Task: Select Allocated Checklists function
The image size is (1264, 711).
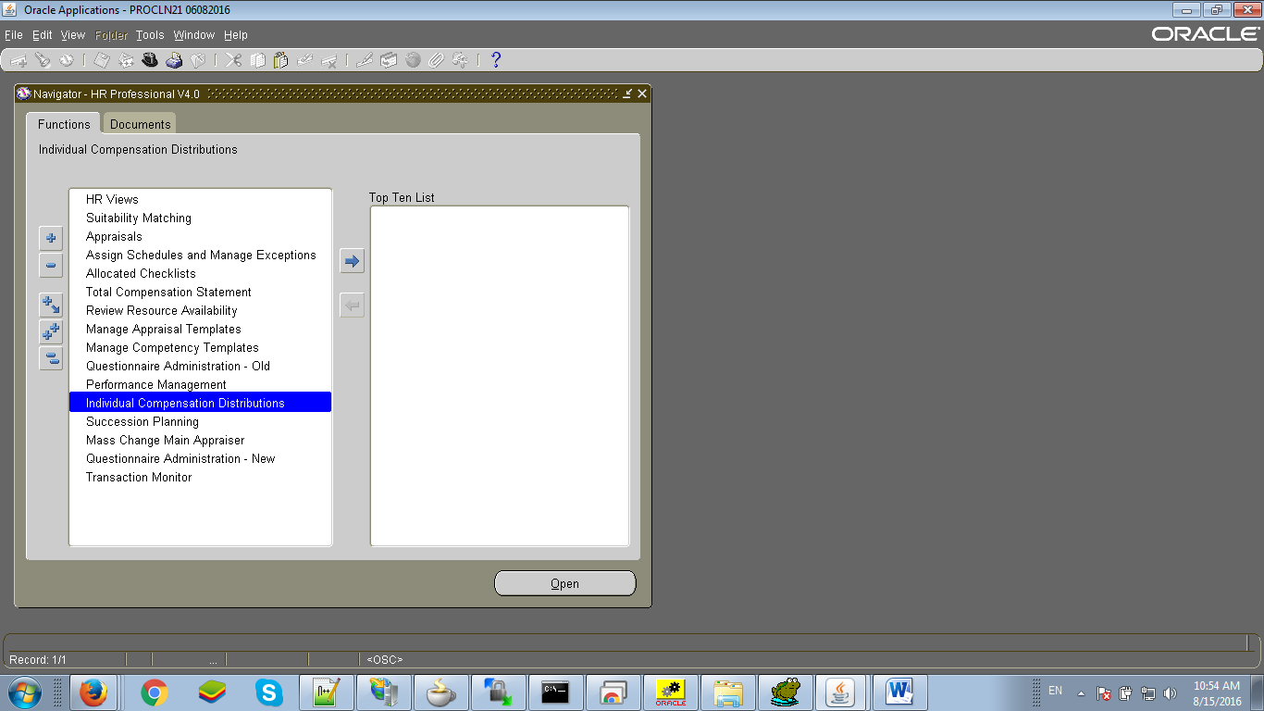Action: tap(141, 273)
